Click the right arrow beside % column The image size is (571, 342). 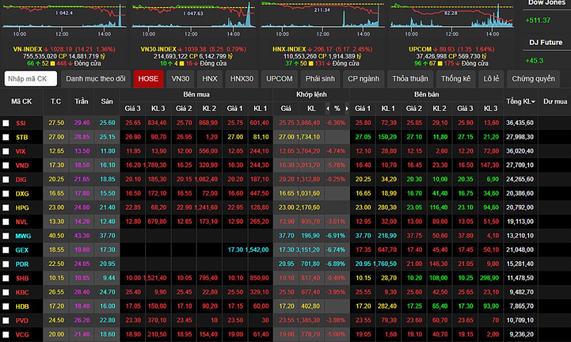click(346, 109)
